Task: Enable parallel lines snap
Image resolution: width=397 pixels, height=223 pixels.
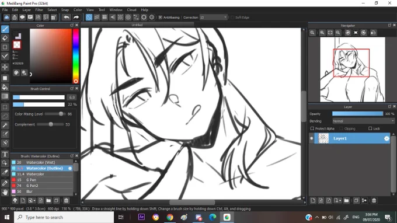Action: [x=97, y=18]
